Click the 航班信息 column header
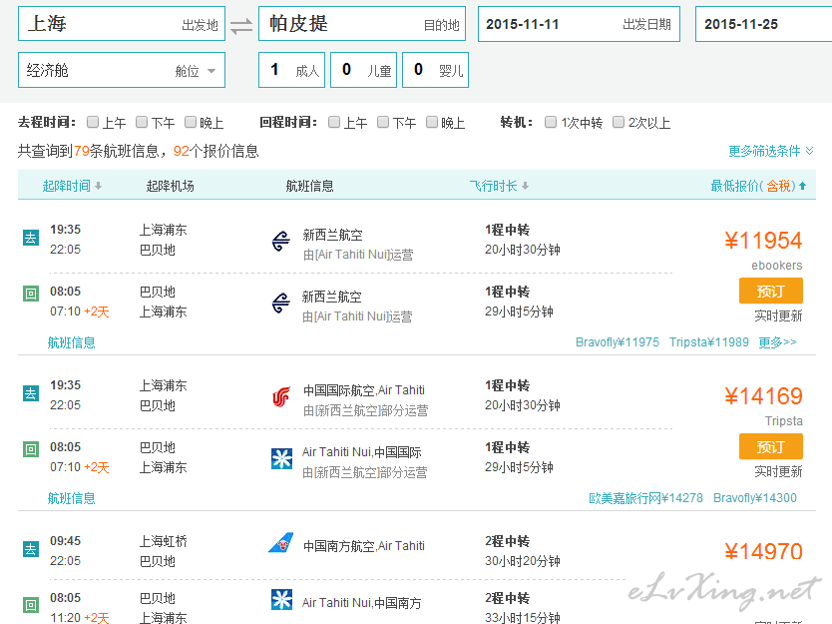832x624 pixels. [310, 186]
